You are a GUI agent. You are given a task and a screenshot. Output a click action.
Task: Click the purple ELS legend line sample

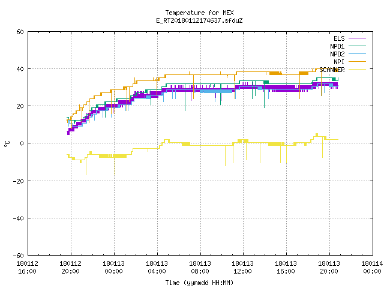357,38
